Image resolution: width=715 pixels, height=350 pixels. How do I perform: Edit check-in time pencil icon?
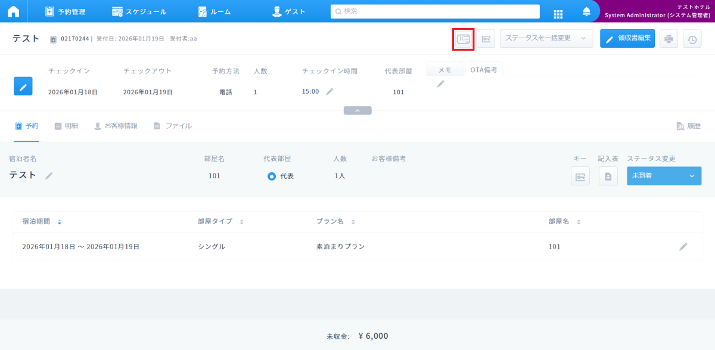329,92
